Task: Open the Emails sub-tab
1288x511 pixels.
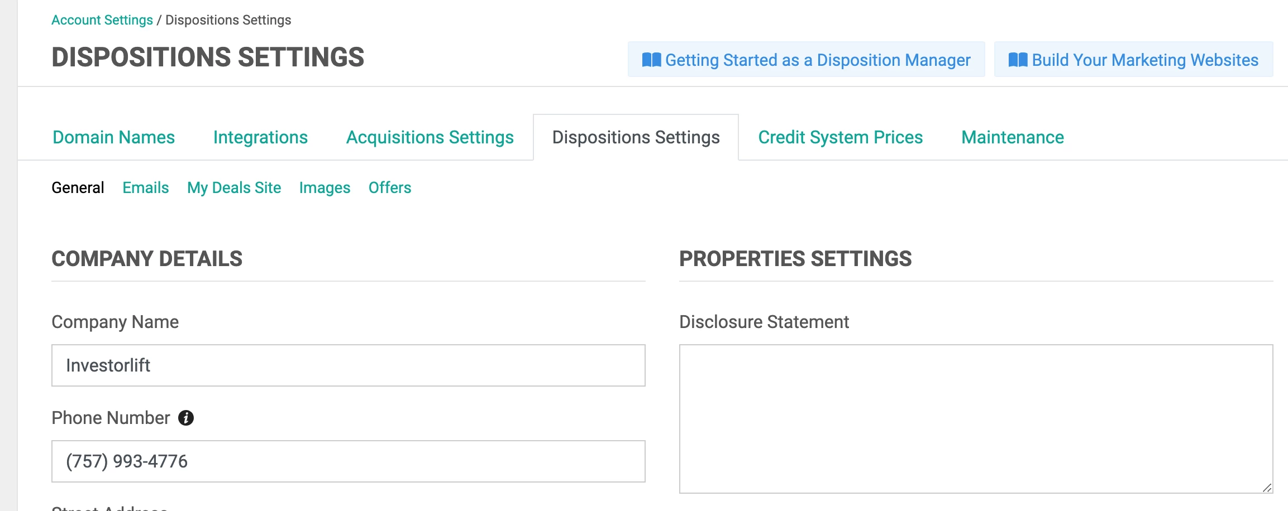Action: pos(145,187)
